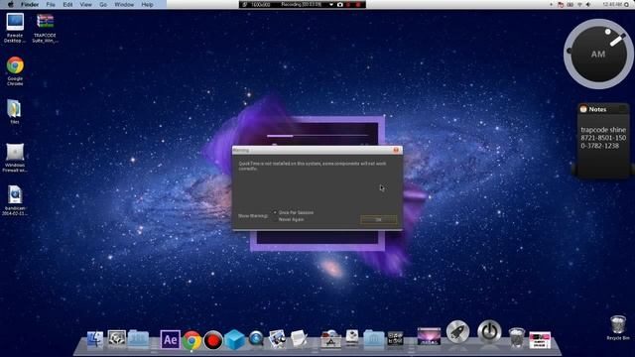Open the View menu
This screenshot has height=357, width=635.
click(x=85, y=4)
